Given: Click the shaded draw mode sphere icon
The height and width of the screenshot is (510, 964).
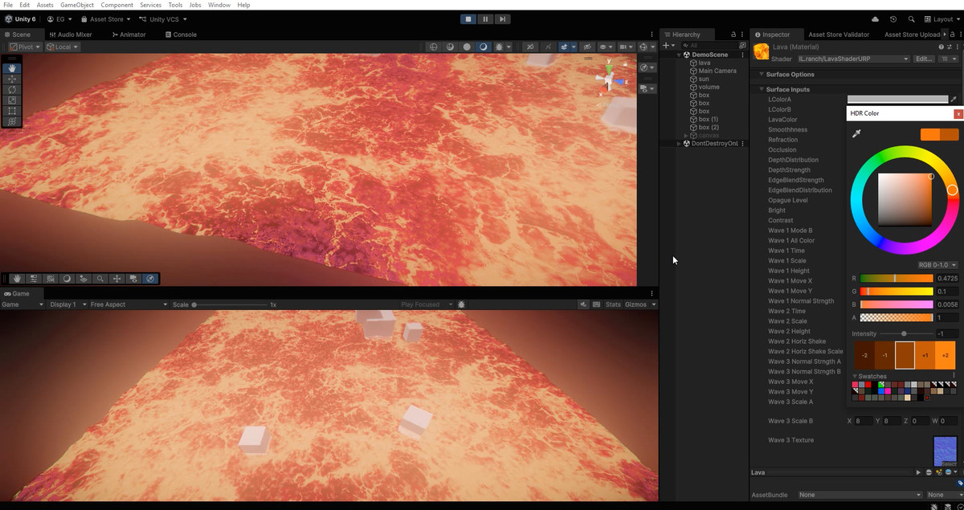Looking at the screenshot, I should [x=467, y=47].
